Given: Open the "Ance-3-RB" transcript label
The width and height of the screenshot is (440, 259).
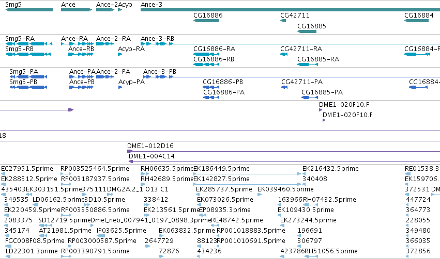Looking at the screenshot, I should tap(157, 38).
